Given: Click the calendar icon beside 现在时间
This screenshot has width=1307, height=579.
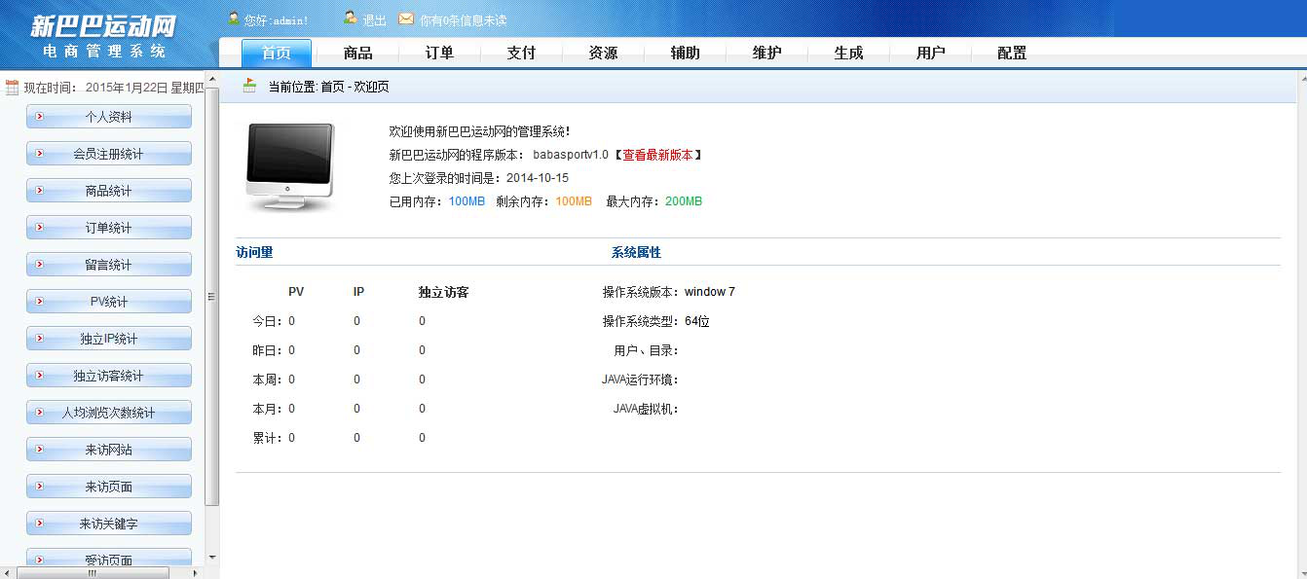Looking at the screenshot, I should pos(12,88).
